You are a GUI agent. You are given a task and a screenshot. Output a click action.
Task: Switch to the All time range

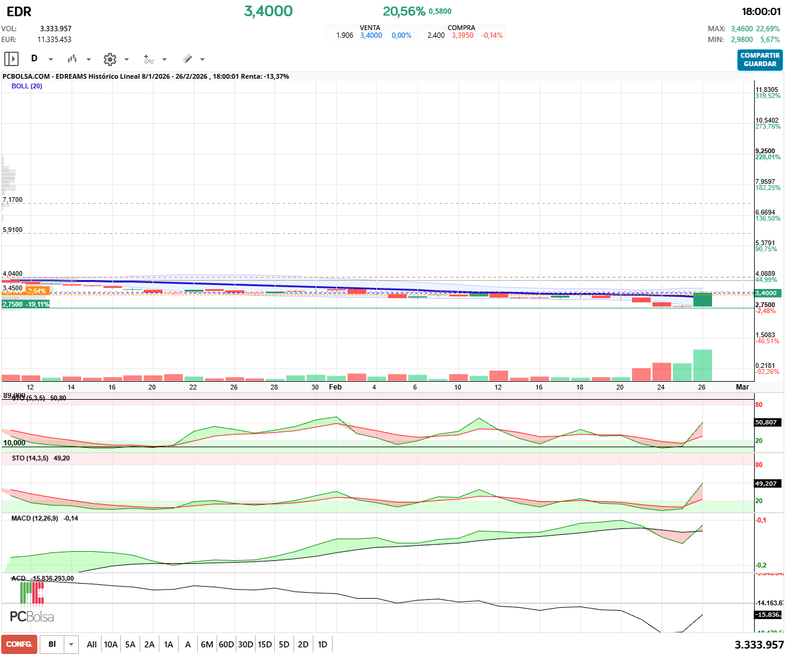coord(91,644)
